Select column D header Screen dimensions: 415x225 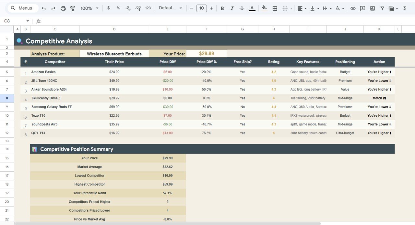114,29
